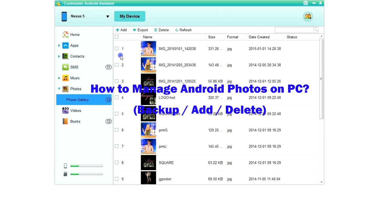This screenshot has width=377, height=216.
Task: Expand the Music tree node
Action: 59,78
